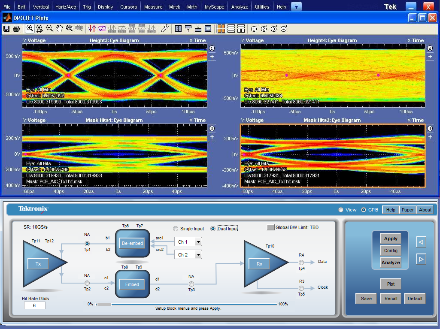The width and height of the screenshot is (440, 329).
Task: Select the Dual Input radio button
Action: coord(213,229)
